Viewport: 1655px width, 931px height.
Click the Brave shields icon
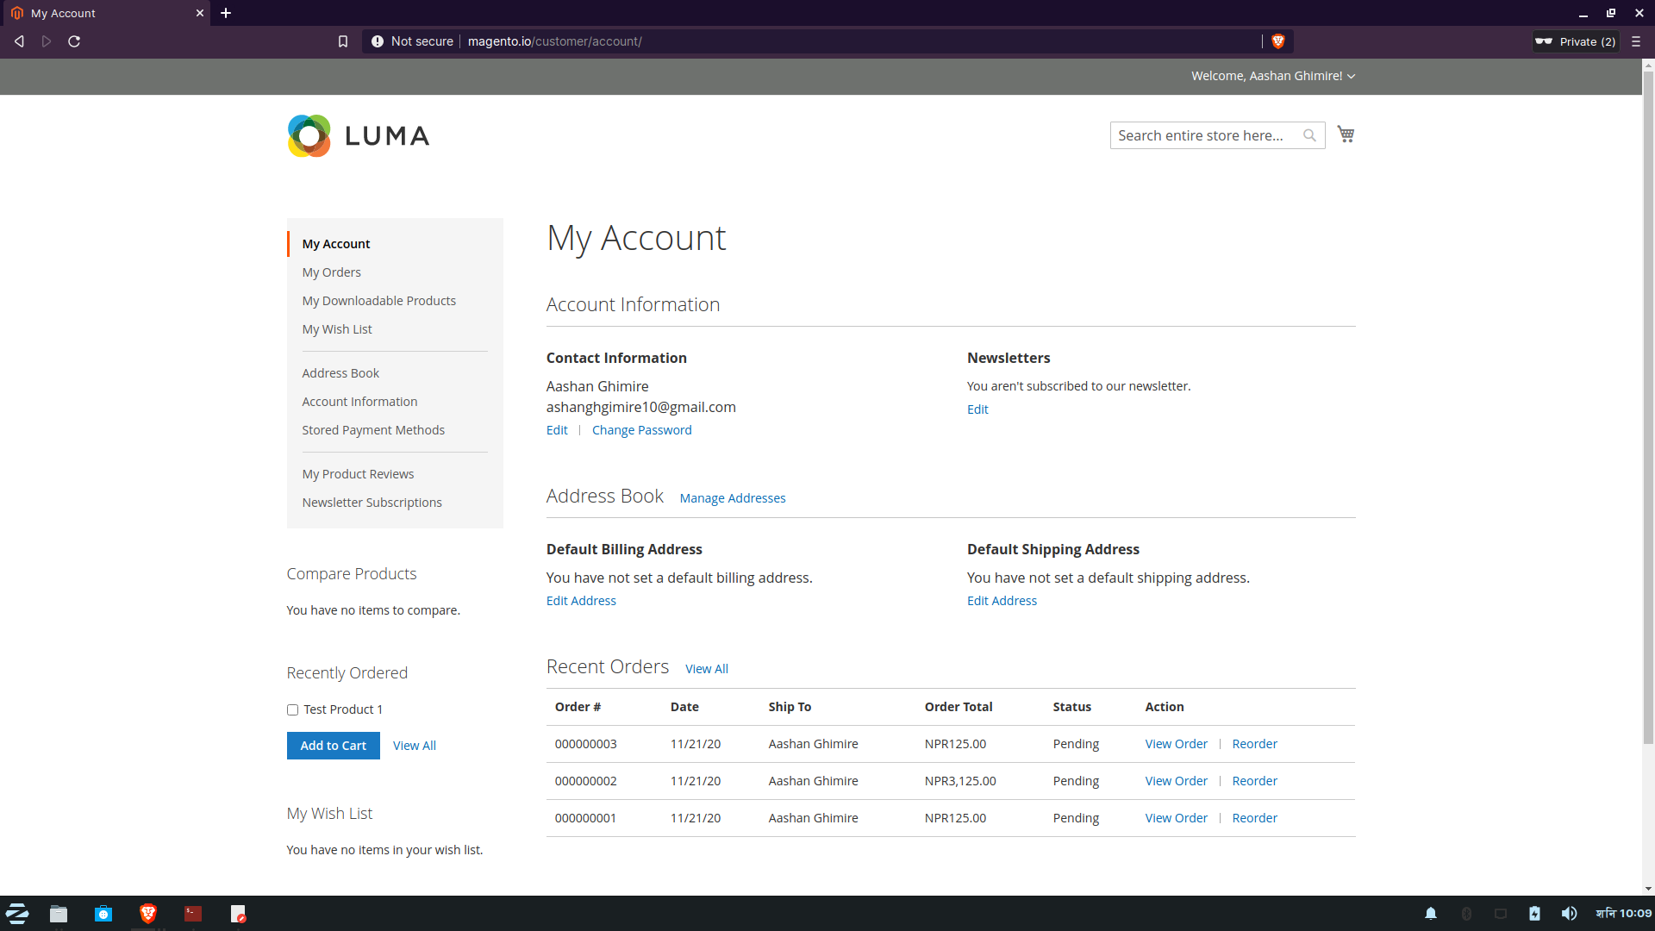pos(1278,41)
